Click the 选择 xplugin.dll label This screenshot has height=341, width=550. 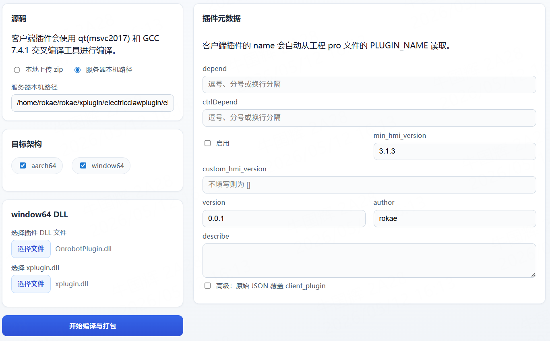click(x=35, y=268)
